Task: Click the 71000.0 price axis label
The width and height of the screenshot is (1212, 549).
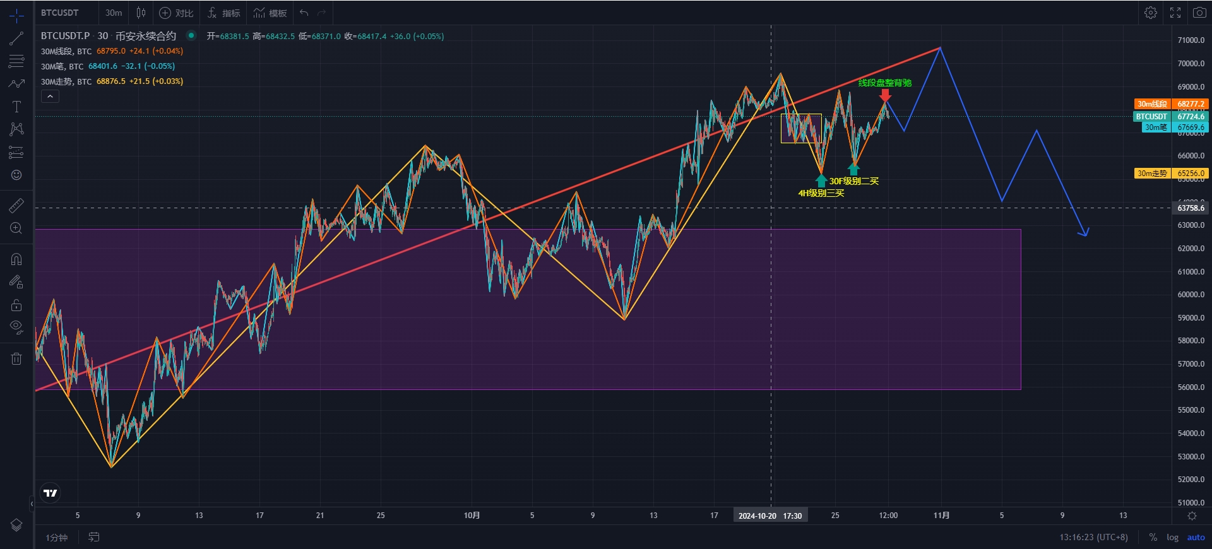Action: point(1191,40)
